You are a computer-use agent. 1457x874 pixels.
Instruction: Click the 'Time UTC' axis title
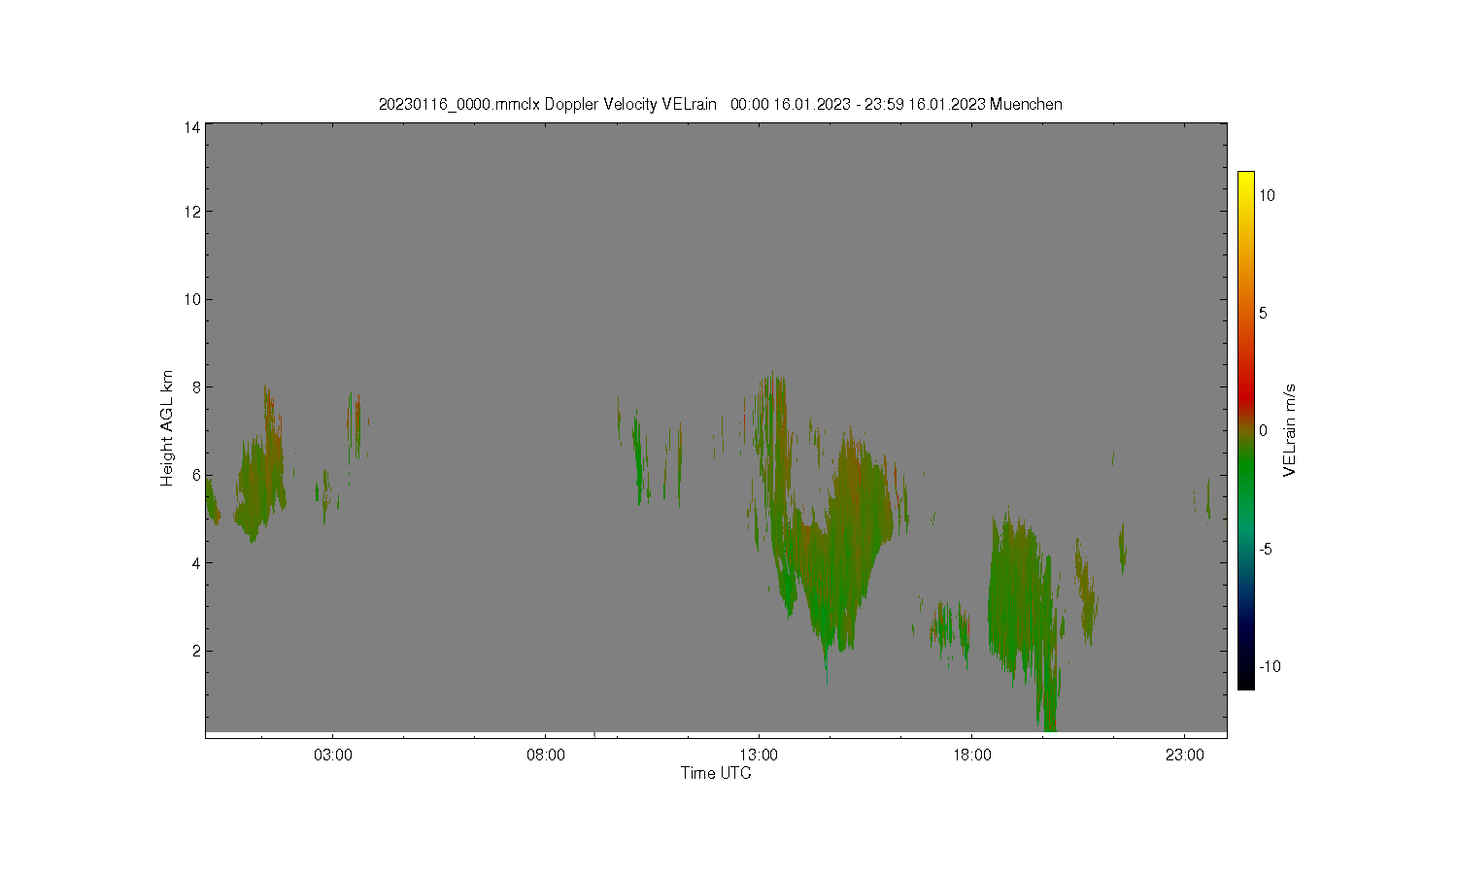716,773
